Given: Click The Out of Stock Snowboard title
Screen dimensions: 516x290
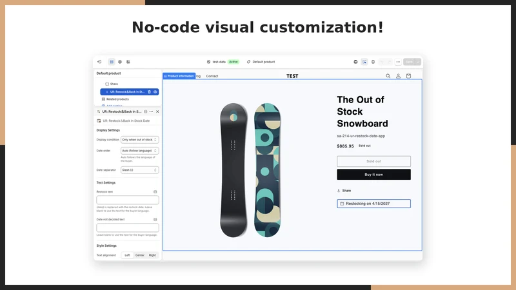Looking at the screenshot, I should click(x=362, y=111).
